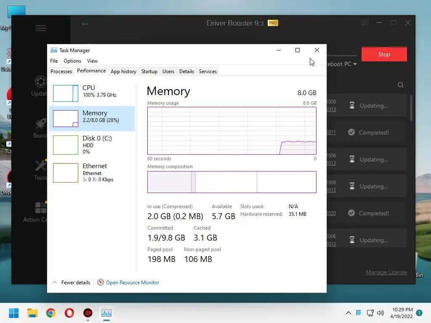Click the blue tray icon beside network

[x=359, y=312]
